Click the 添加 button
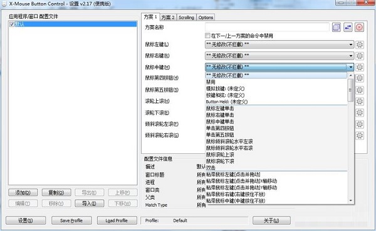The width and height of the screenshot is (376, 231). point(23,192)
